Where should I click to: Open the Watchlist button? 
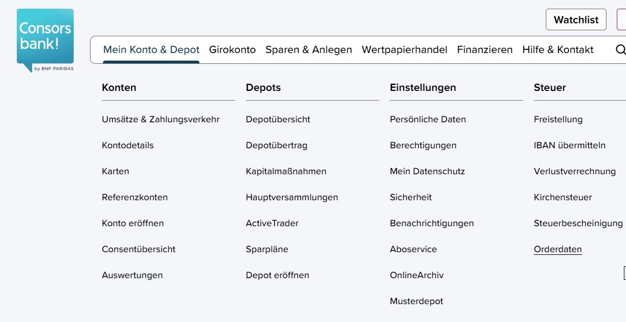pos(576,20)
